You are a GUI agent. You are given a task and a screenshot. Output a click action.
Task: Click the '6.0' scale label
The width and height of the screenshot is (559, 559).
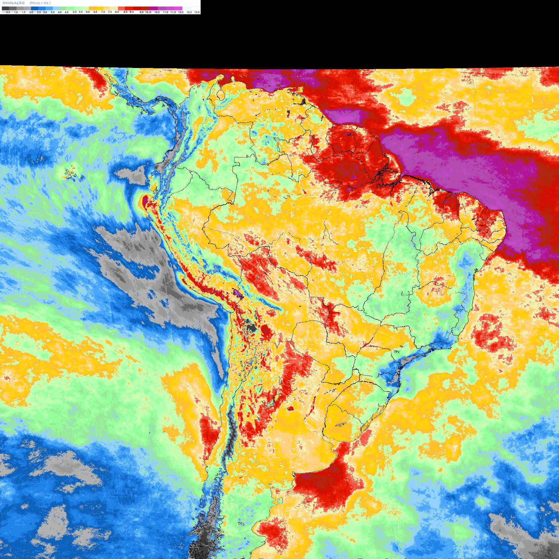[x=88, y=12]
